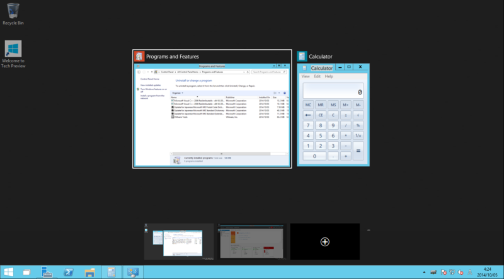Open Help menu in Calculator preview
This screenshot has height=279, width=504.
(x=329, y=76)
